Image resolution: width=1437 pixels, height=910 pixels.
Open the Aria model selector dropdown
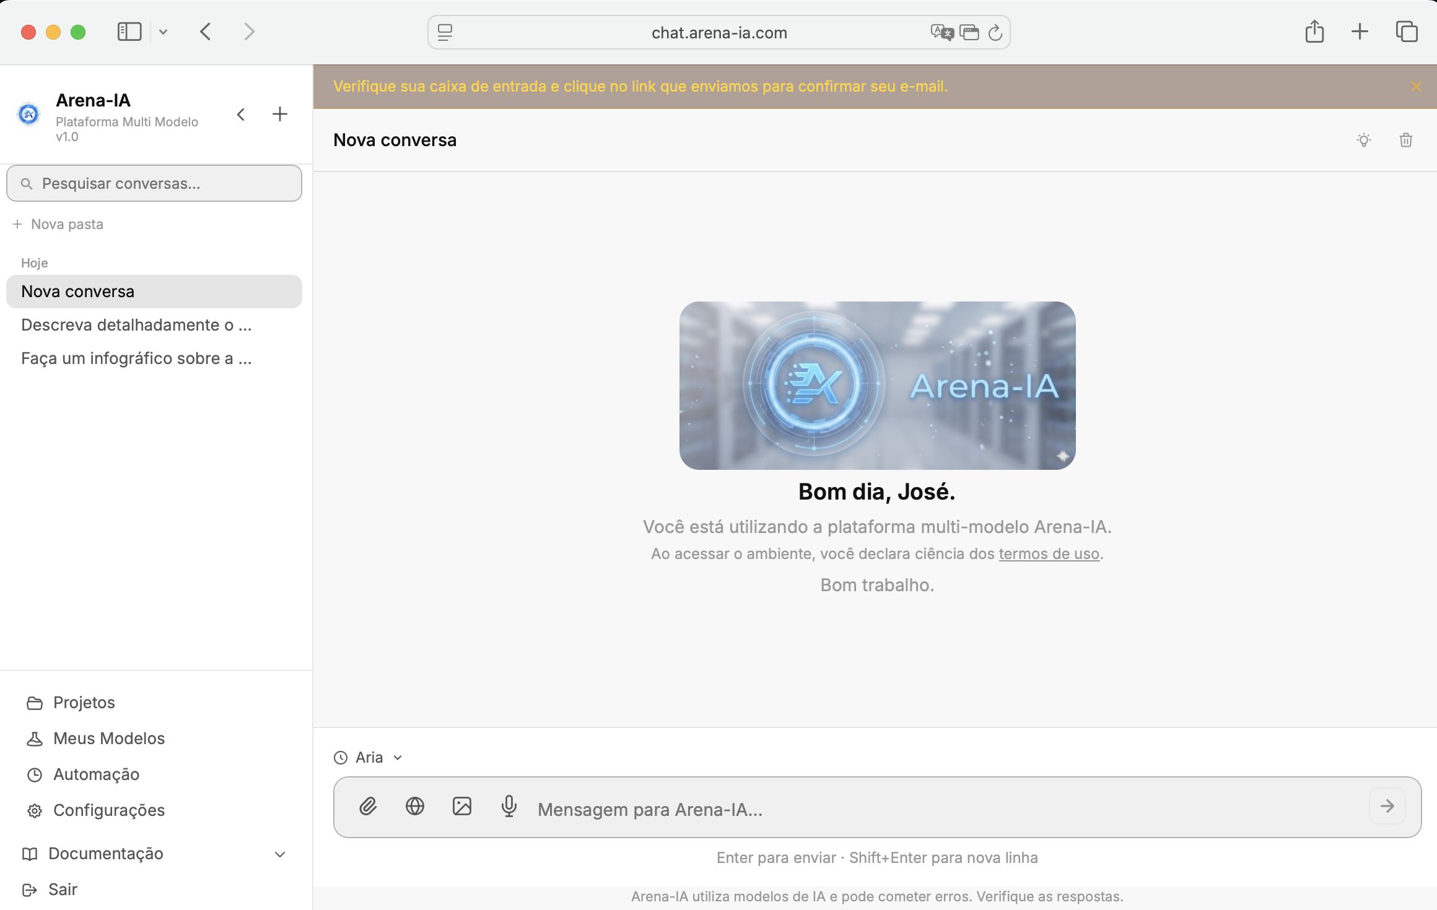point(369,757)
